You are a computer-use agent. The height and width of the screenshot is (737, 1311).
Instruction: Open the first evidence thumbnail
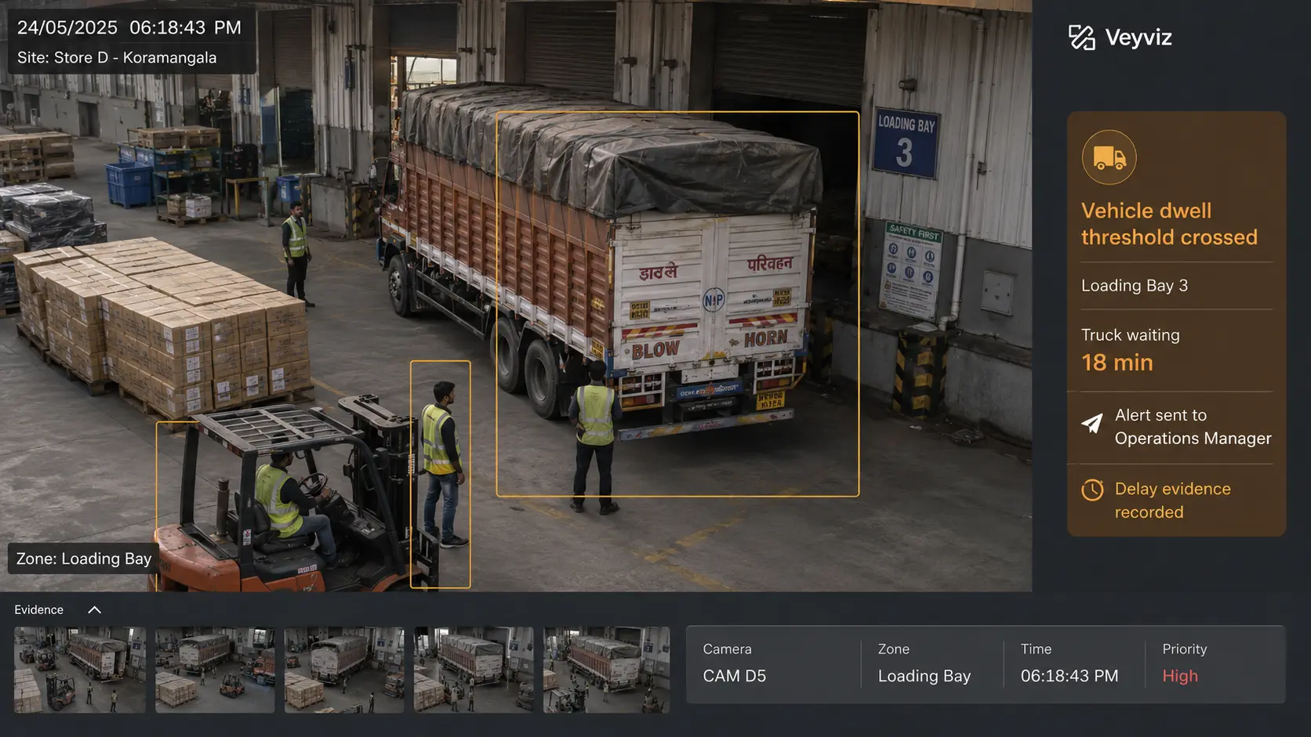[x=80, y=670]
